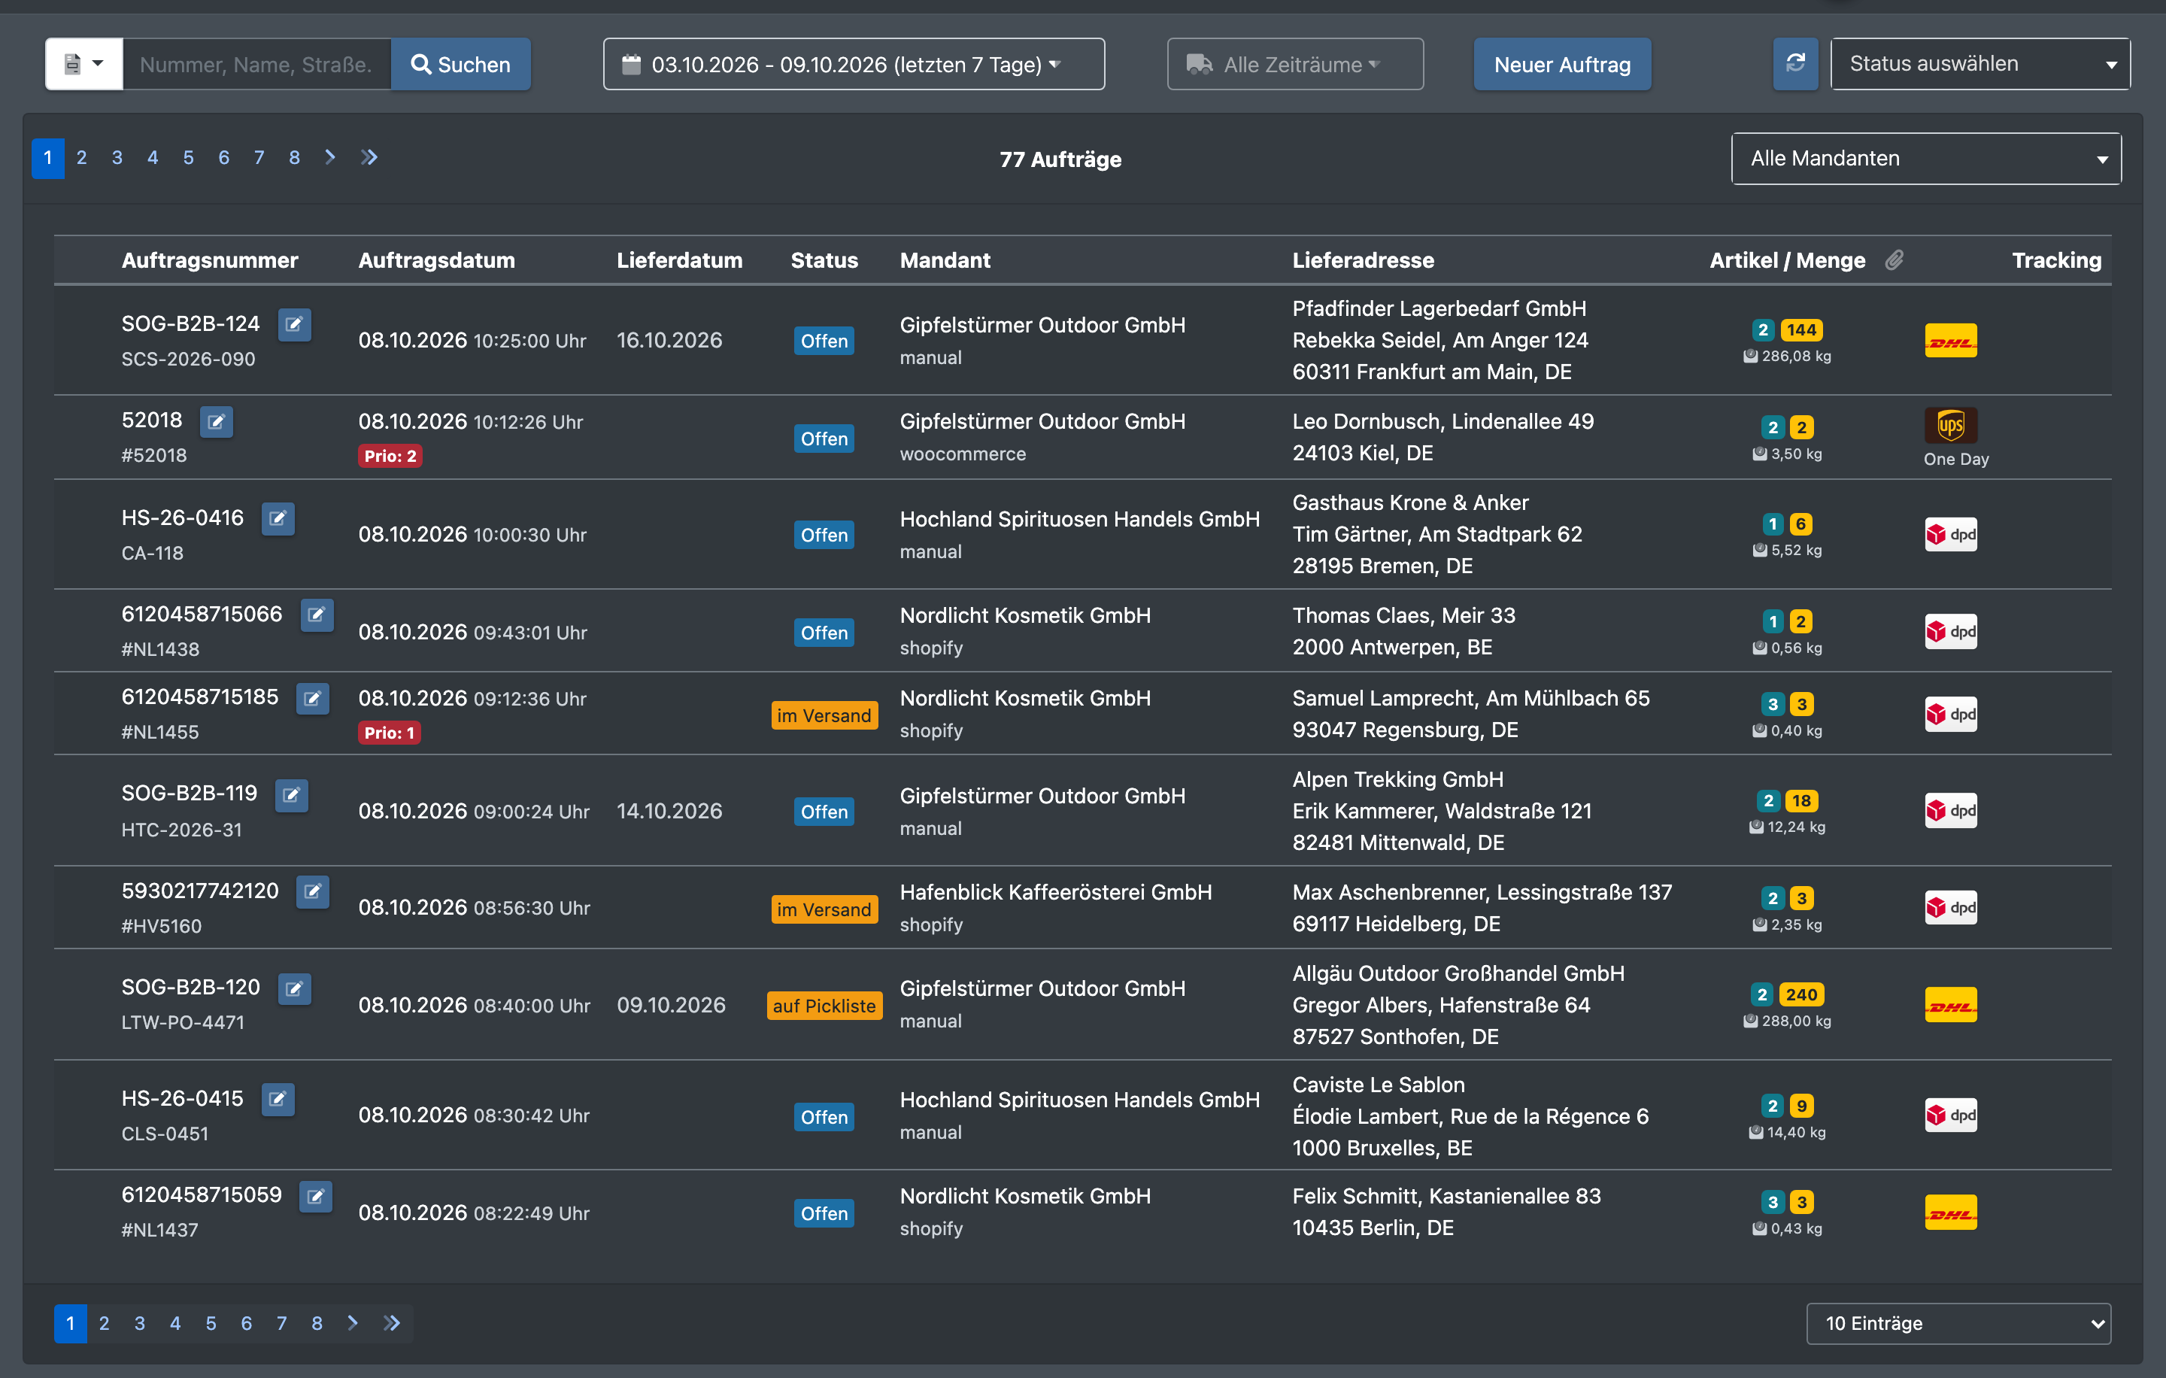The image size is (2166, 1378).
Task: Jump to page 8 in top pagination
Action: coord(294,158)
